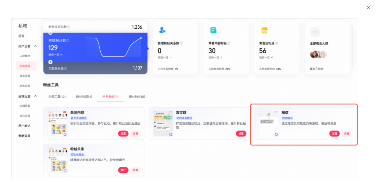Open the 短信 preview thumbnail

point(268,124)
